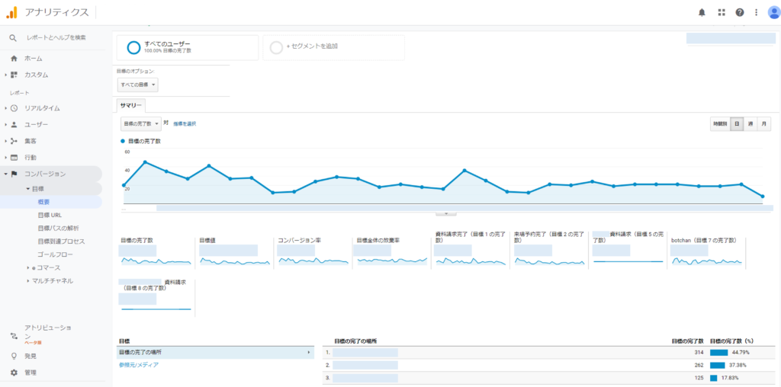The width and height of the screenshot is (781, 387).
Task: Click the User person icon
Action: click(14, 124)
